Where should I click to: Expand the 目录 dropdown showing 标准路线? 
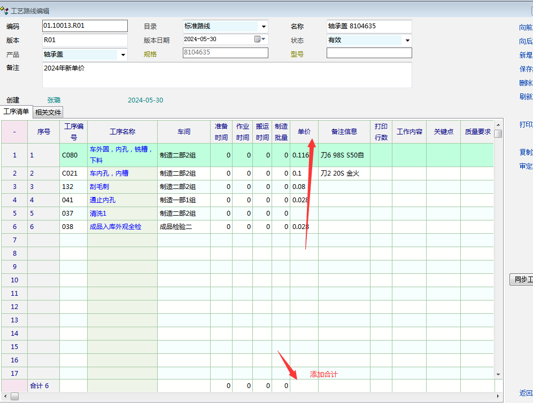point(263,26)
